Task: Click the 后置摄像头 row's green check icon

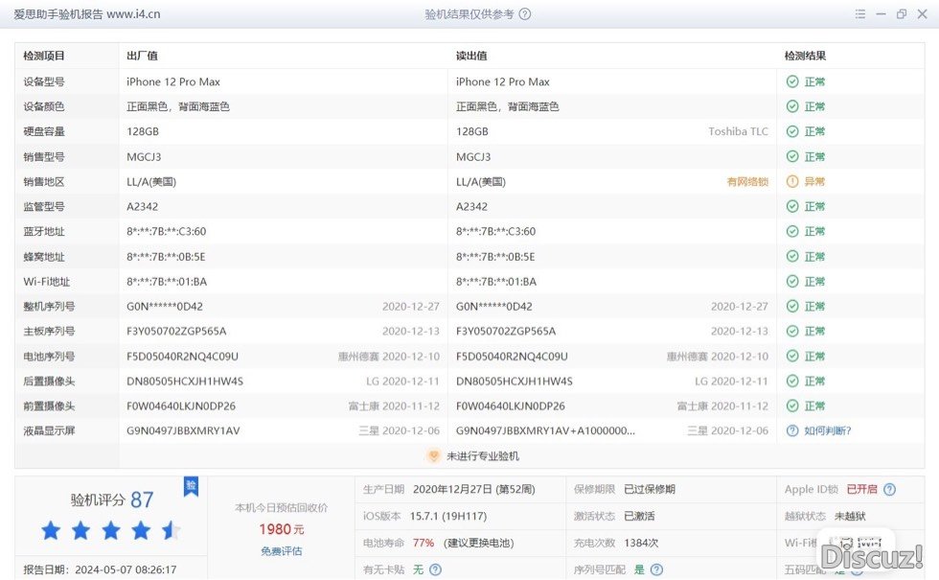Action: pos(792,382)
